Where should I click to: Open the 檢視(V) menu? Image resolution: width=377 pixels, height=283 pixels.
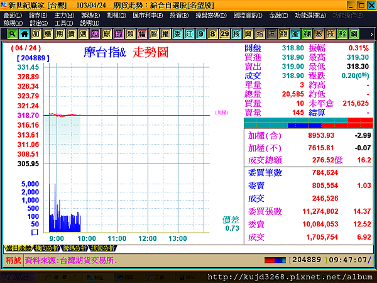[13, 23]
